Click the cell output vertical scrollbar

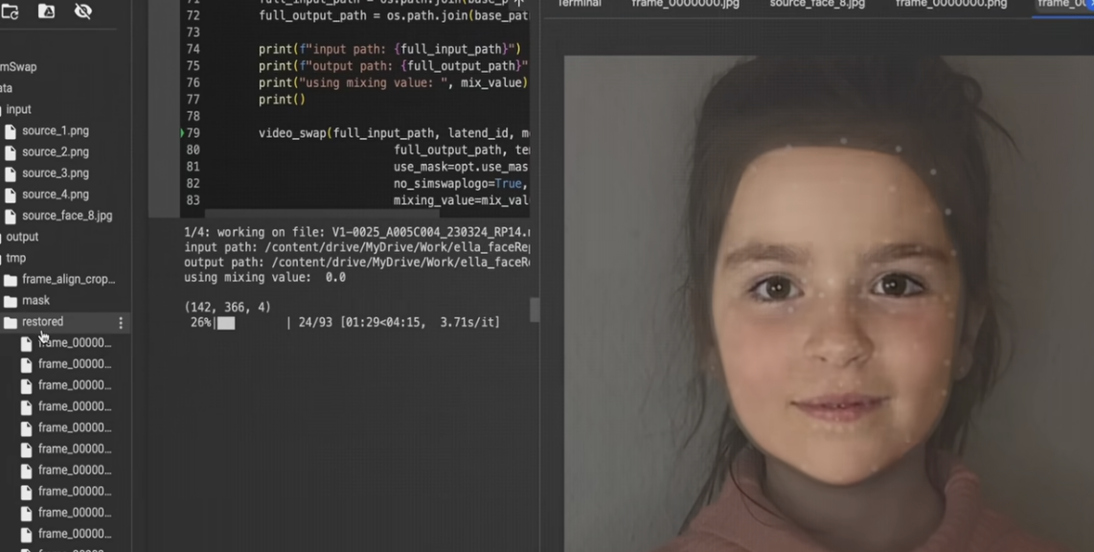pyautogui.click(x=535, y=310)
